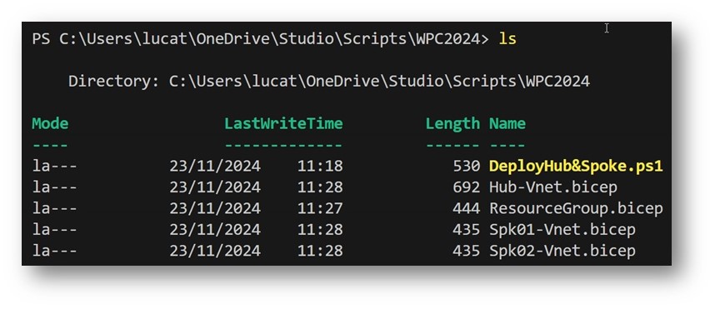This screenshot has width=715, height=309.
Task: Click the la--- mode of Spk02-Vnet.bicep
Action: click(x=55, y=251)
